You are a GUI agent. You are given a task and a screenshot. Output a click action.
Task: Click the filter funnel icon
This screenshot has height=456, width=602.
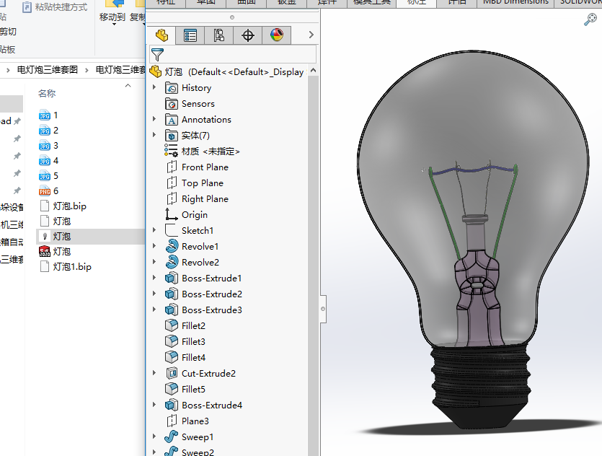pos(158,55)
